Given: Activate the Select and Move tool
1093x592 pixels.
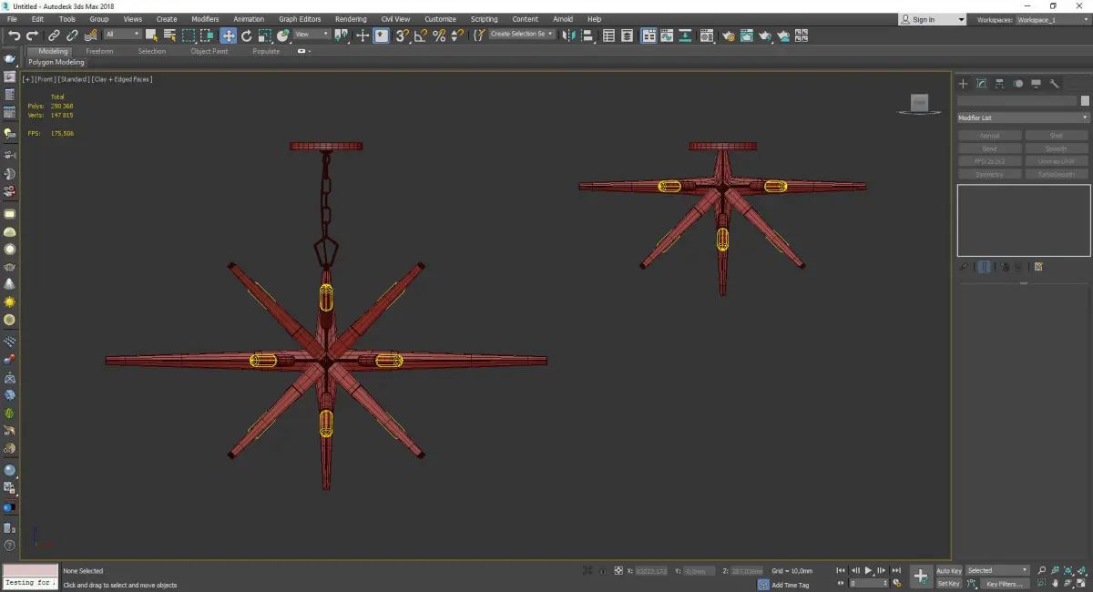Looking at the screenshot, I should 228,36.
